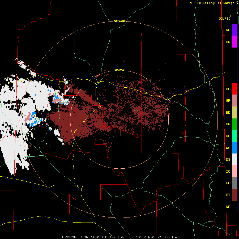239x239 pixels.
Task: Click the UK legend label
Action: pyautogui.click(x=228, y=42)
